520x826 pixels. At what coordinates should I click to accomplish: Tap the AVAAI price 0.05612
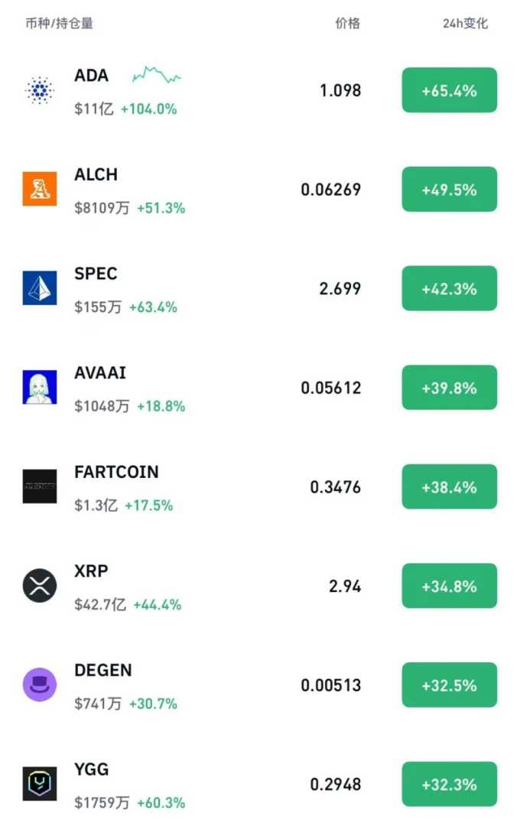click(x=330, y=388)
